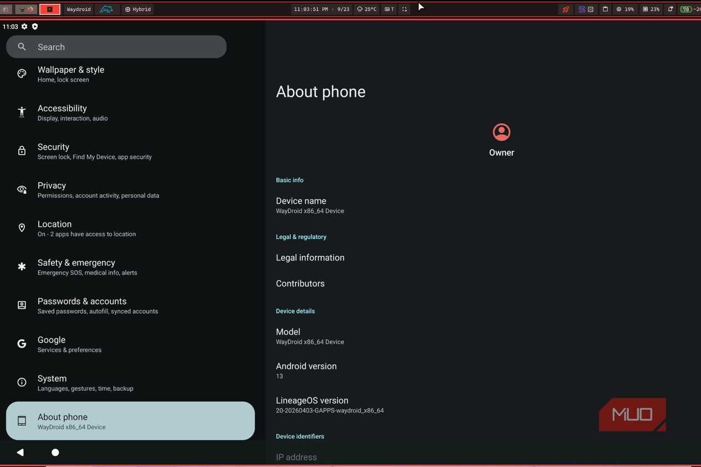The image size is (701, 467).
Task: Click the green 78 battery indicator
Action: (685, 9)
